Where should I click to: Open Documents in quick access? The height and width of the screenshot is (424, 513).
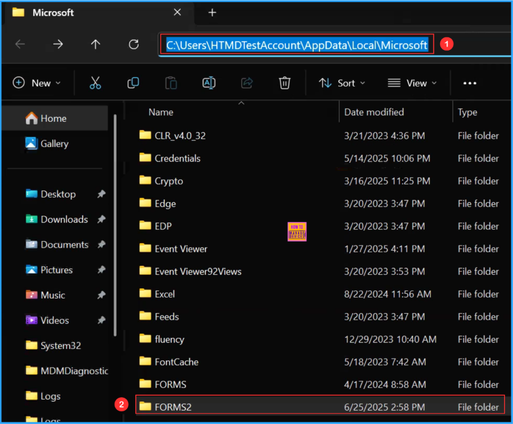pos(57,244)
